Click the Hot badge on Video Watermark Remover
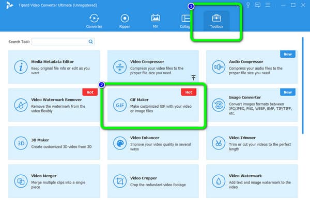The image size is (310, 200). [90, 92]
